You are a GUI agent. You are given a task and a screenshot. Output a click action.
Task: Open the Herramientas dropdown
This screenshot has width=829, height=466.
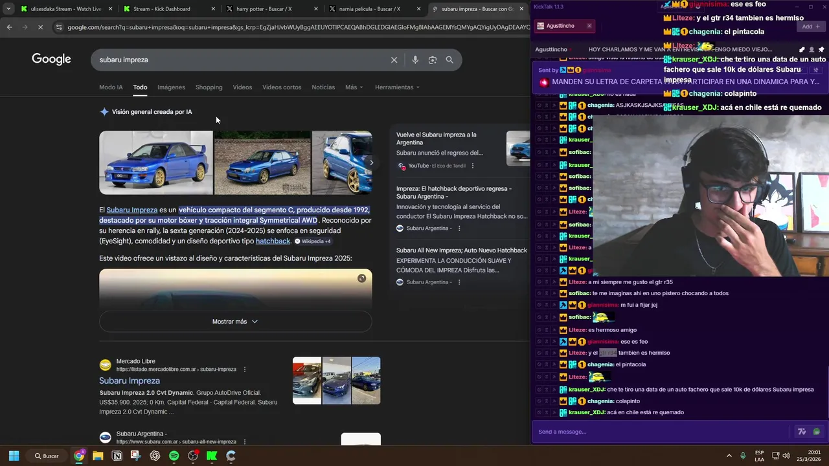coord(397,87)
